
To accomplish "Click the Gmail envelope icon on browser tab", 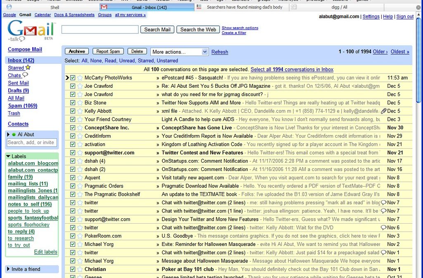I will coord(104,7).
